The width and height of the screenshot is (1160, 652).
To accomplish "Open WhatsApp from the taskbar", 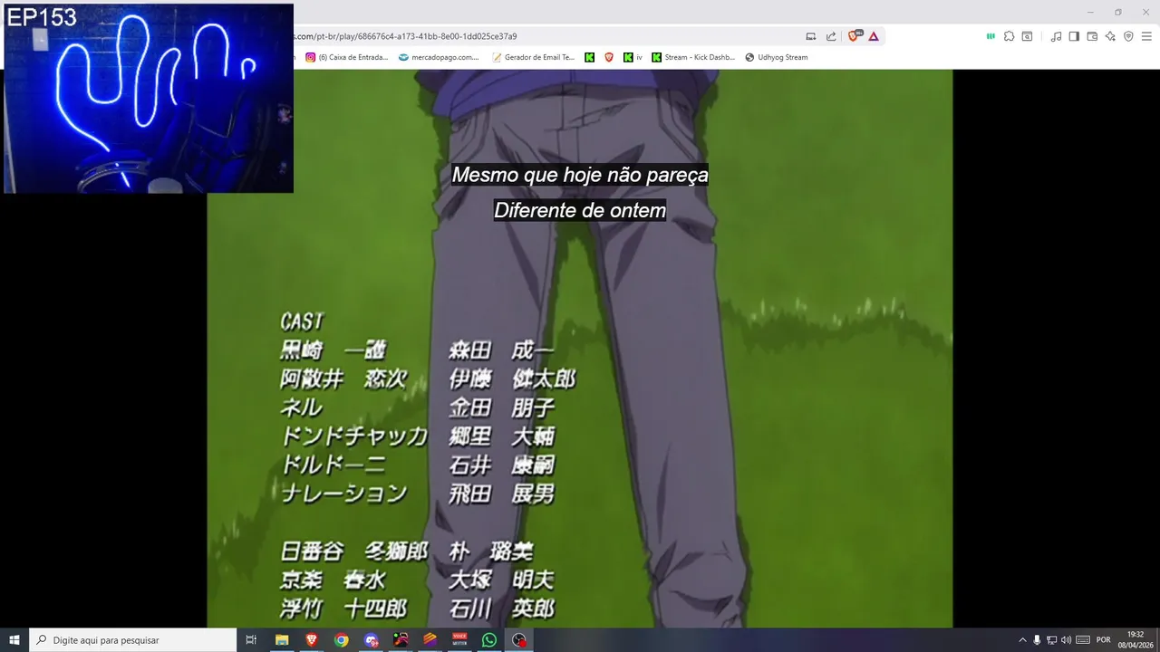I will (489, 640).
